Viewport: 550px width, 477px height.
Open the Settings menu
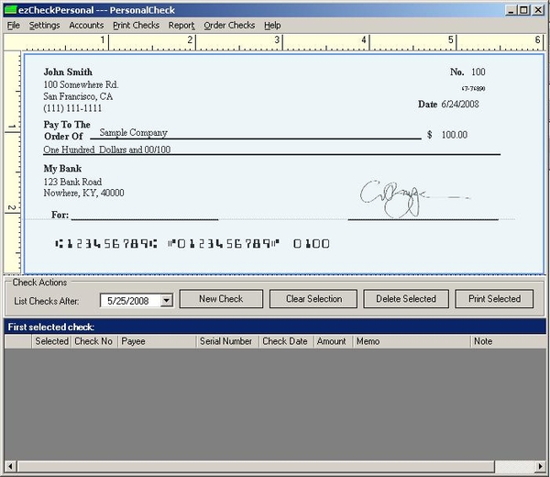click(x=44, y=26)
